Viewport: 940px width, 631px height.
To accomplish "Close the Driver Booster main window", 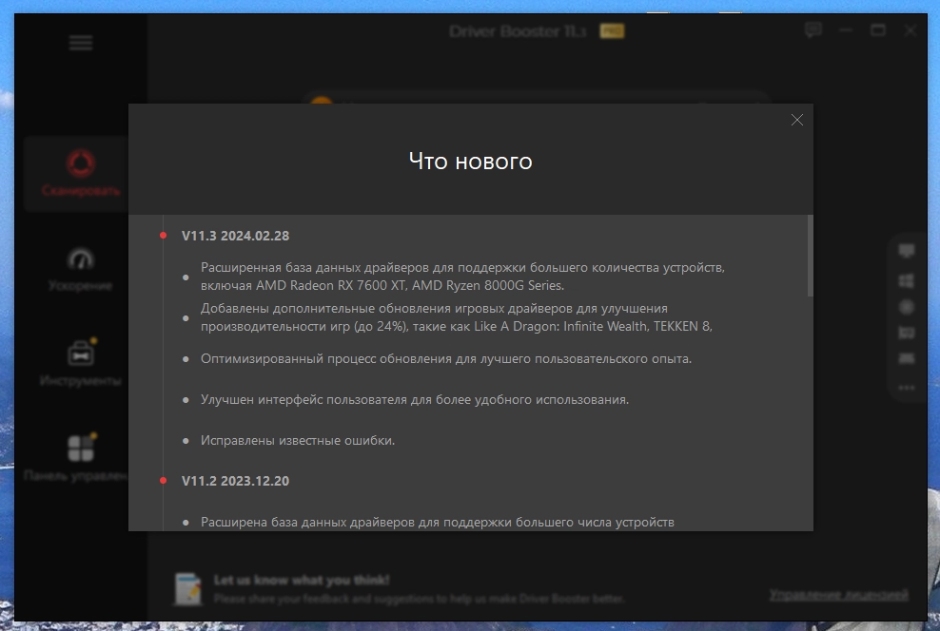I will point(910,29).
